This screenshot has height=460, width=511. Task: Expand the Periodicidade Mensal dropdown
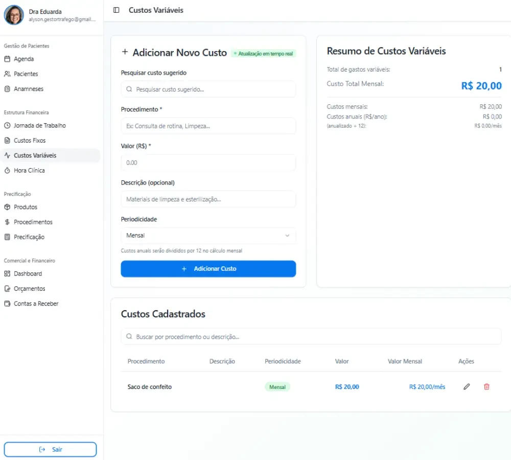(208, 236)
